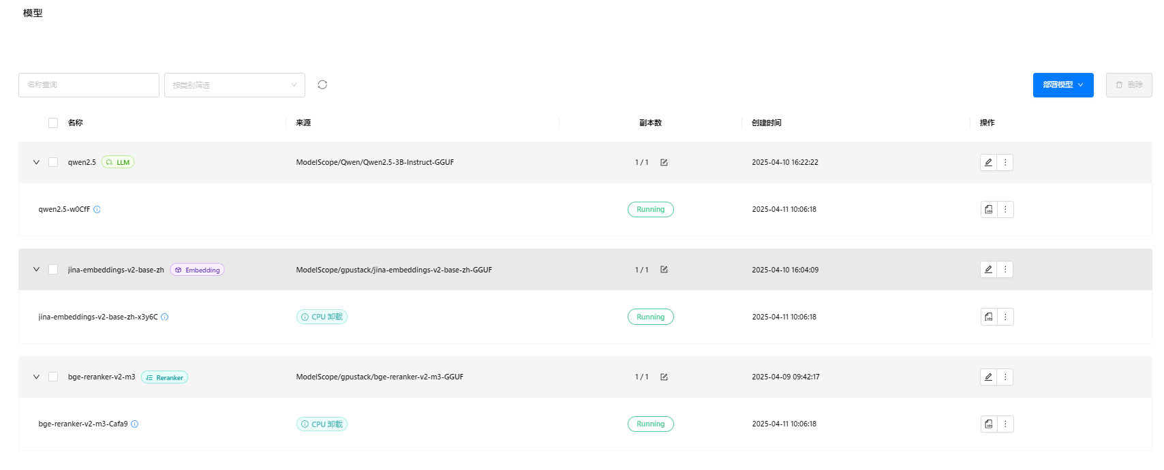Open more actions for qwen2.5-w0CfF instance
Viewport: 1164px width, 470px height.
(1005, 209)
